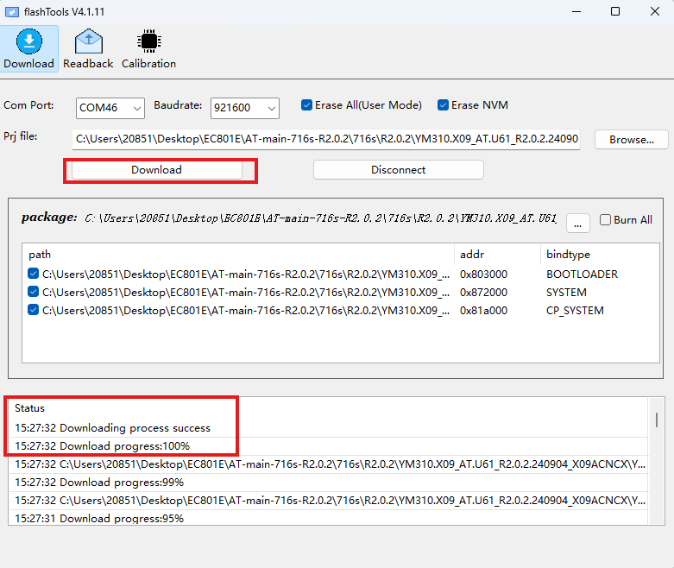Viewport: 674px width, 568px height.
Task: Maximize the flashTools window
Action: coord(614,11)
